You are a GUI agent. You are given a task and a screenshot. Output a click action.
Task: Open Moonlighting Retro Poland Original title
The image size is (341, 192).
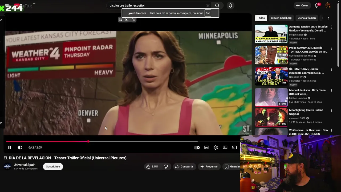(x=306, y=112)
